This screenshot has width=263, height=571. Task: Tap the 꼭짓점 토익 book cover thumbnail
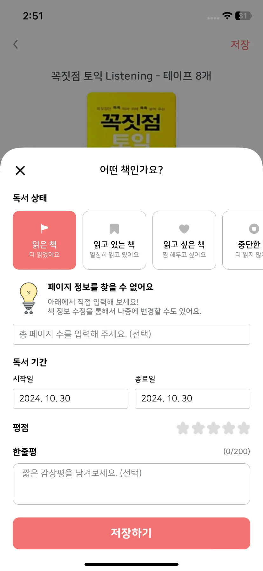pyautogui.click(x=131, y=120)
